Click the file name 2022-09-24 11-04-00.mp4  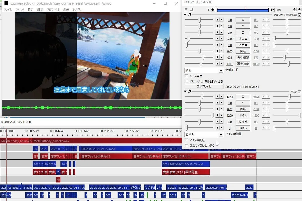coord(242,87)
